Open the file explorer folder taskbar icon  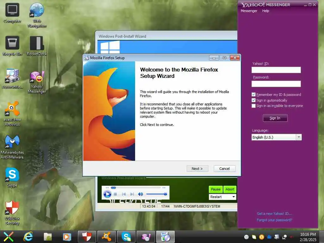tap(48, 237)
